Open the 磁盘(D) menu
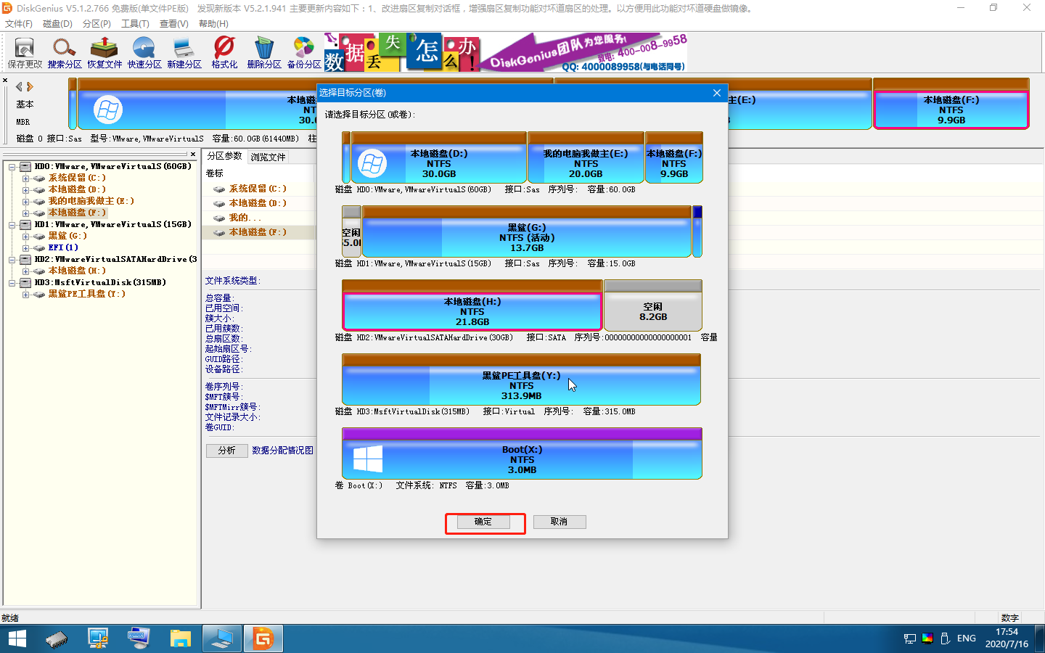Screen dimensions: 1045x653 [57, 24]
